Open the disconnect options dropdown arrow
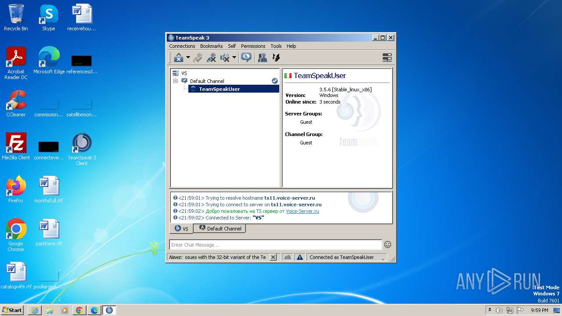The image size is (562, 316). pyautogui.click(x=188, y=57)
